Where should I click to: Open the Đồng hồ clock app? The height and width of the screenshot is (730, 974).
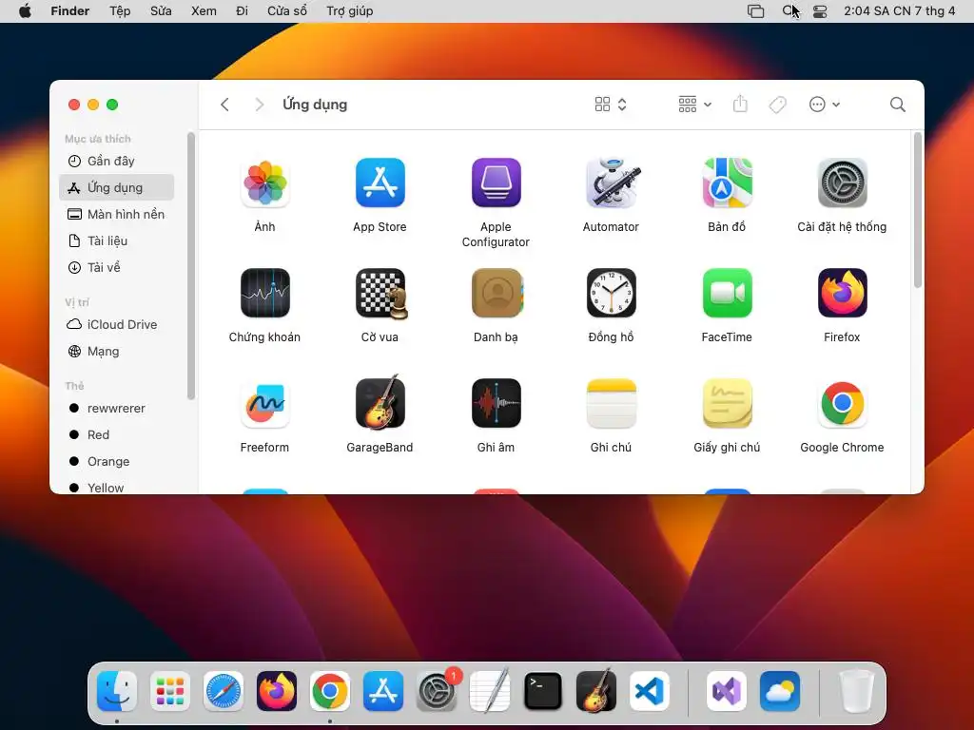(x=612, y=293)
